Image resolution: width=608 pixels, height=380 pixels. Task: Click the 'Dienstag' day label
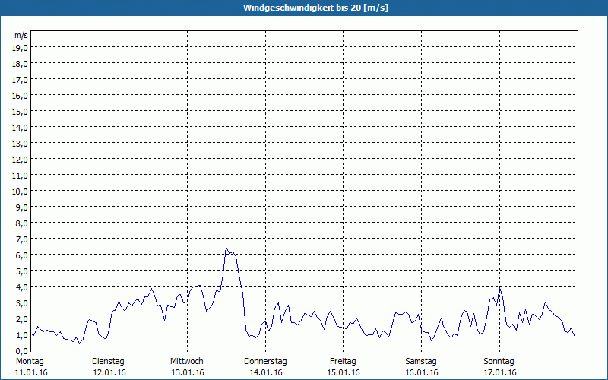click(x=108, y=362)
